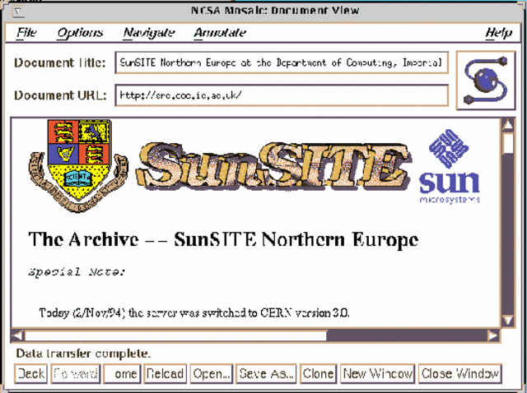Open the Help menu
The image size is (527, 393).
[499, 33]
